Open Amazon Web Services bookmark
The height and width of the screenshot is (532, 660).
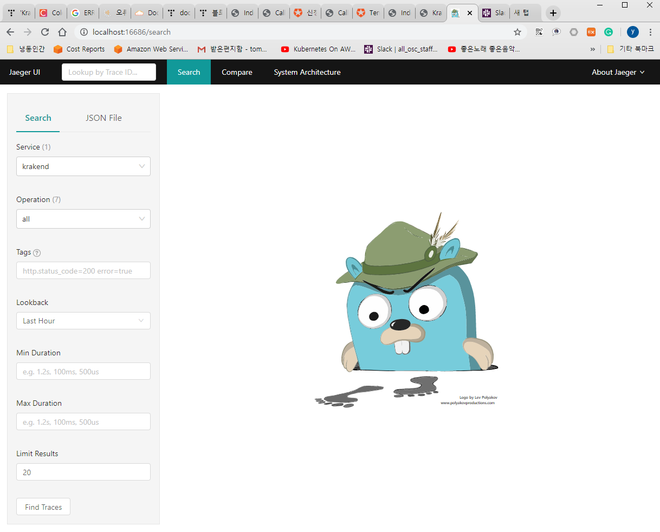pyautogui.click(x=151, y=49)
